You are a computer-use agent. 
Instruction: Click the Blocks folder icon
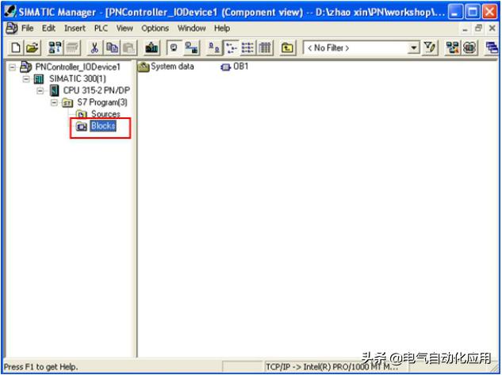pos(82,127)
